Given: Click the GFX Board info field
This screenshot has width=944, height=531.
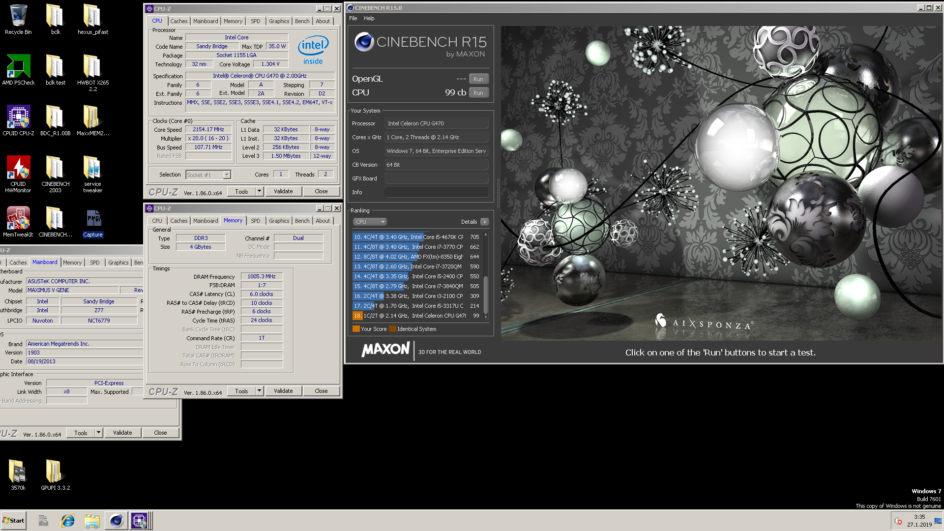Looking at the screenshot, I should pyautogui.click(x=437, y=178).
